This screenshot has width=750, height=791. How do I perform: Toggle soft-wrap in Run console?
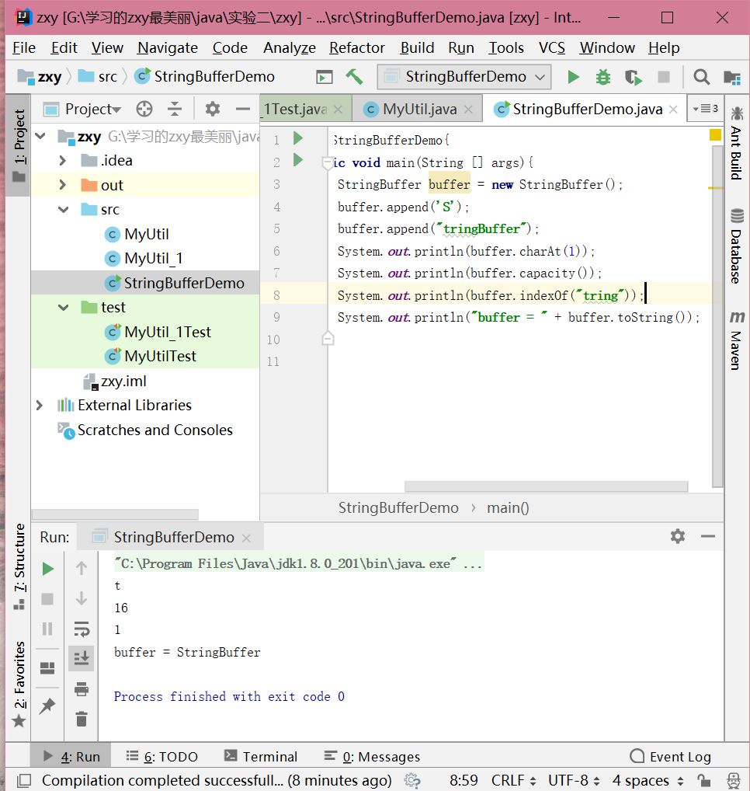tap(82, 629)
